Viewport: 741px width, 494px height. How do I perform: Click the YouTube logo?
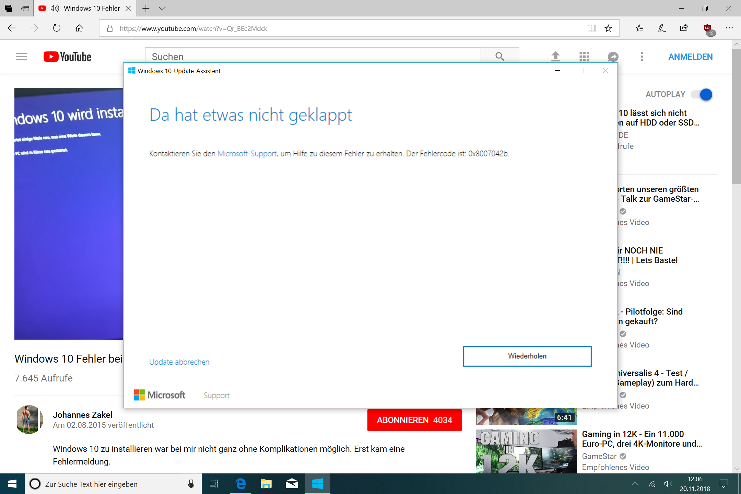pyautogui.click(x=67, y=57)
